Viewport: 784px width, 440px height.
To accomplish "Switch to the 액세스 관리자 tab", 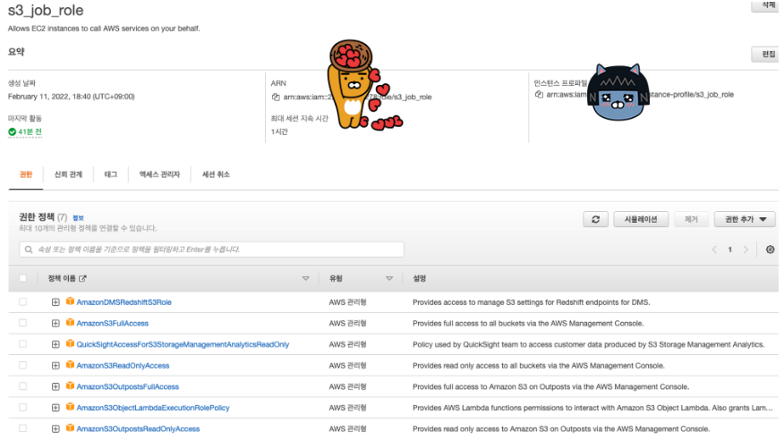I will (159, 174).
